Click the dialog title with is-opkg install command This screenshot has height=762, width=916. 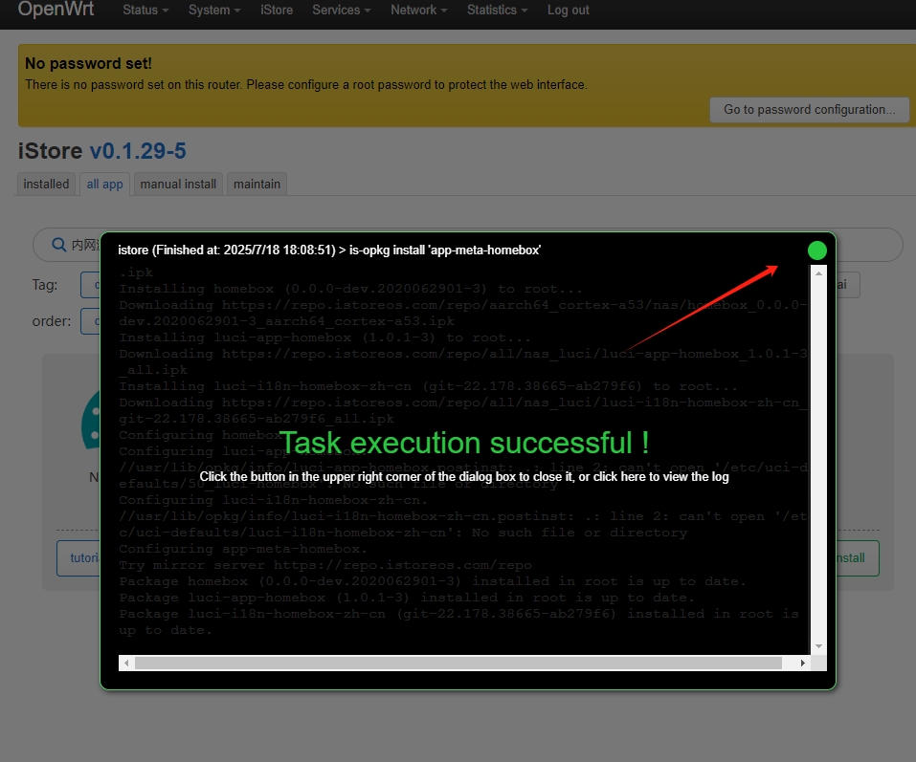(329, 250)
